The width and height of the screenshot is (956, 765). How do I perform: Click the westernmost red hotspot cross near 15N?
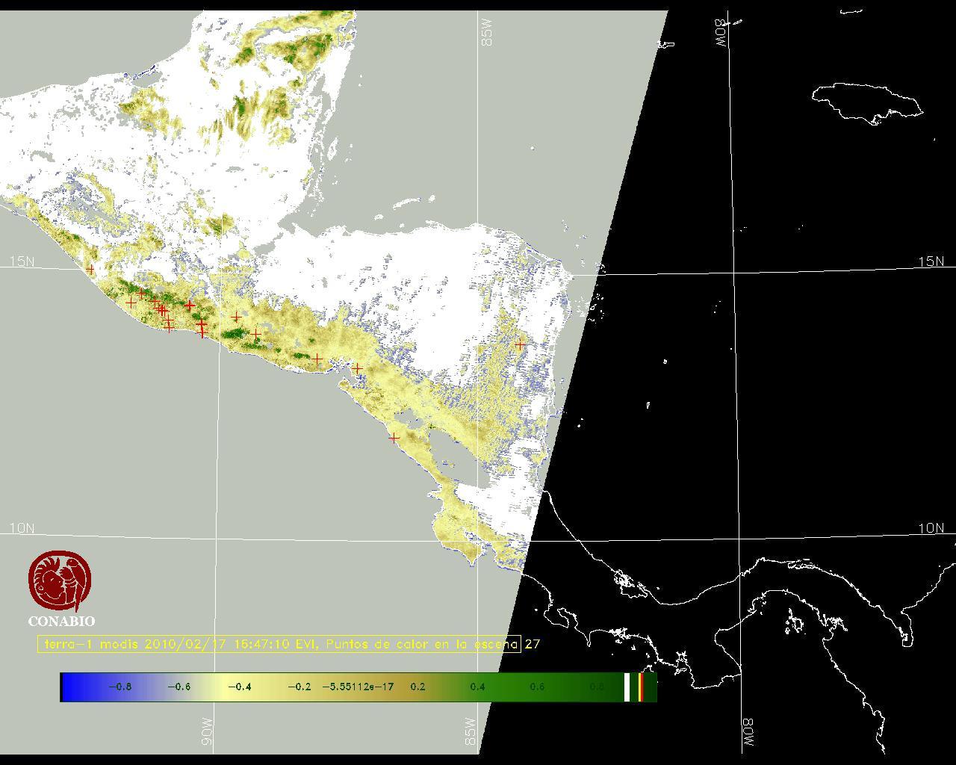tap(90, 270)
